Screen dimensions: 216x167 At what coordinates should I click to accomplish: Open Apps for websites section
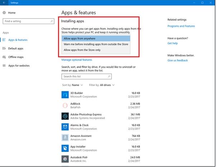point(19,66)
